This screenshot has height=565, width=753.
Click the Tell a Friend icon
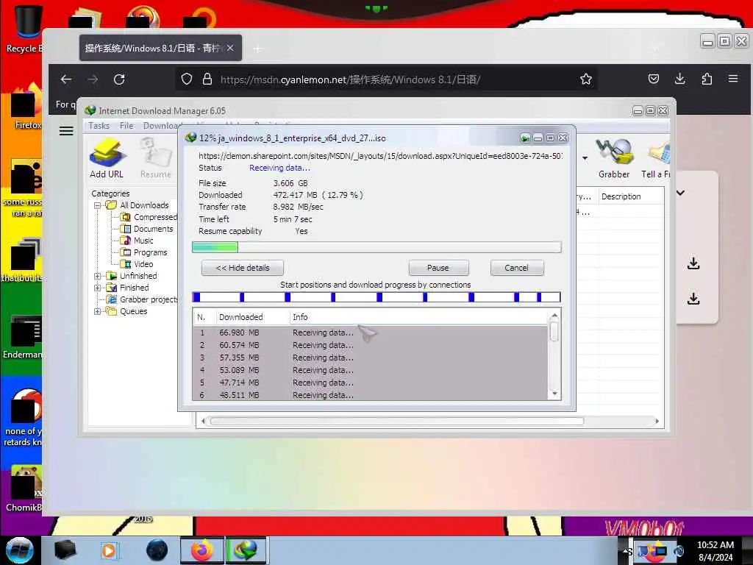pos(656,158)
